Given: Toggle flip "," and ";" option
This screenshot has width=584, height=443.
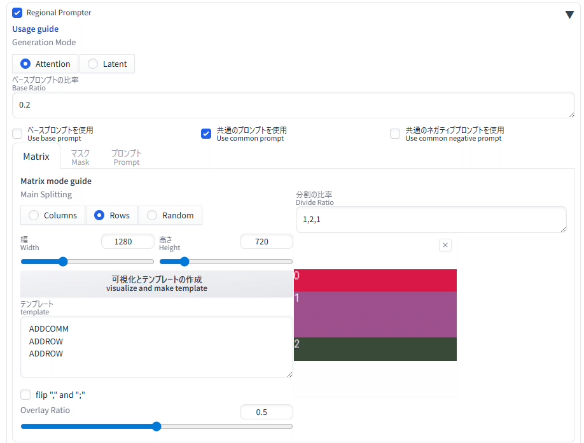Looking at the screenshot, I should (x=25, y=395).
